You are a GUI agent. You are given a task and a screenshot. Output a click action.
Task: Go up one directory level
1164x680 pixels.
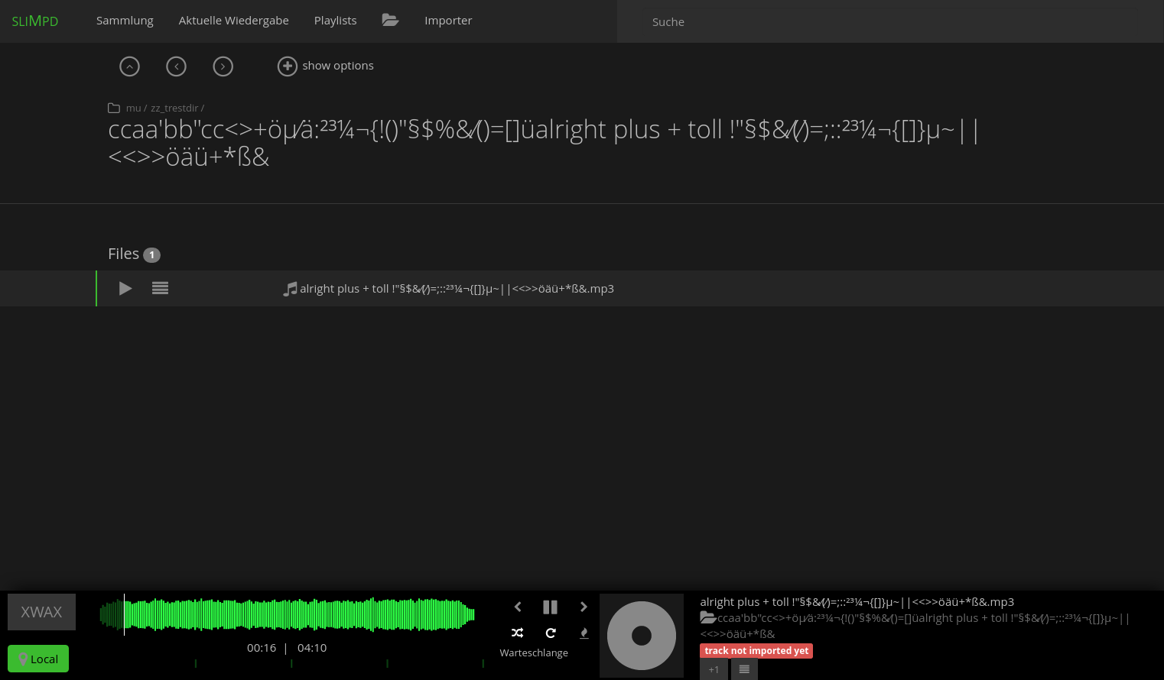click(x=130, y=66)
